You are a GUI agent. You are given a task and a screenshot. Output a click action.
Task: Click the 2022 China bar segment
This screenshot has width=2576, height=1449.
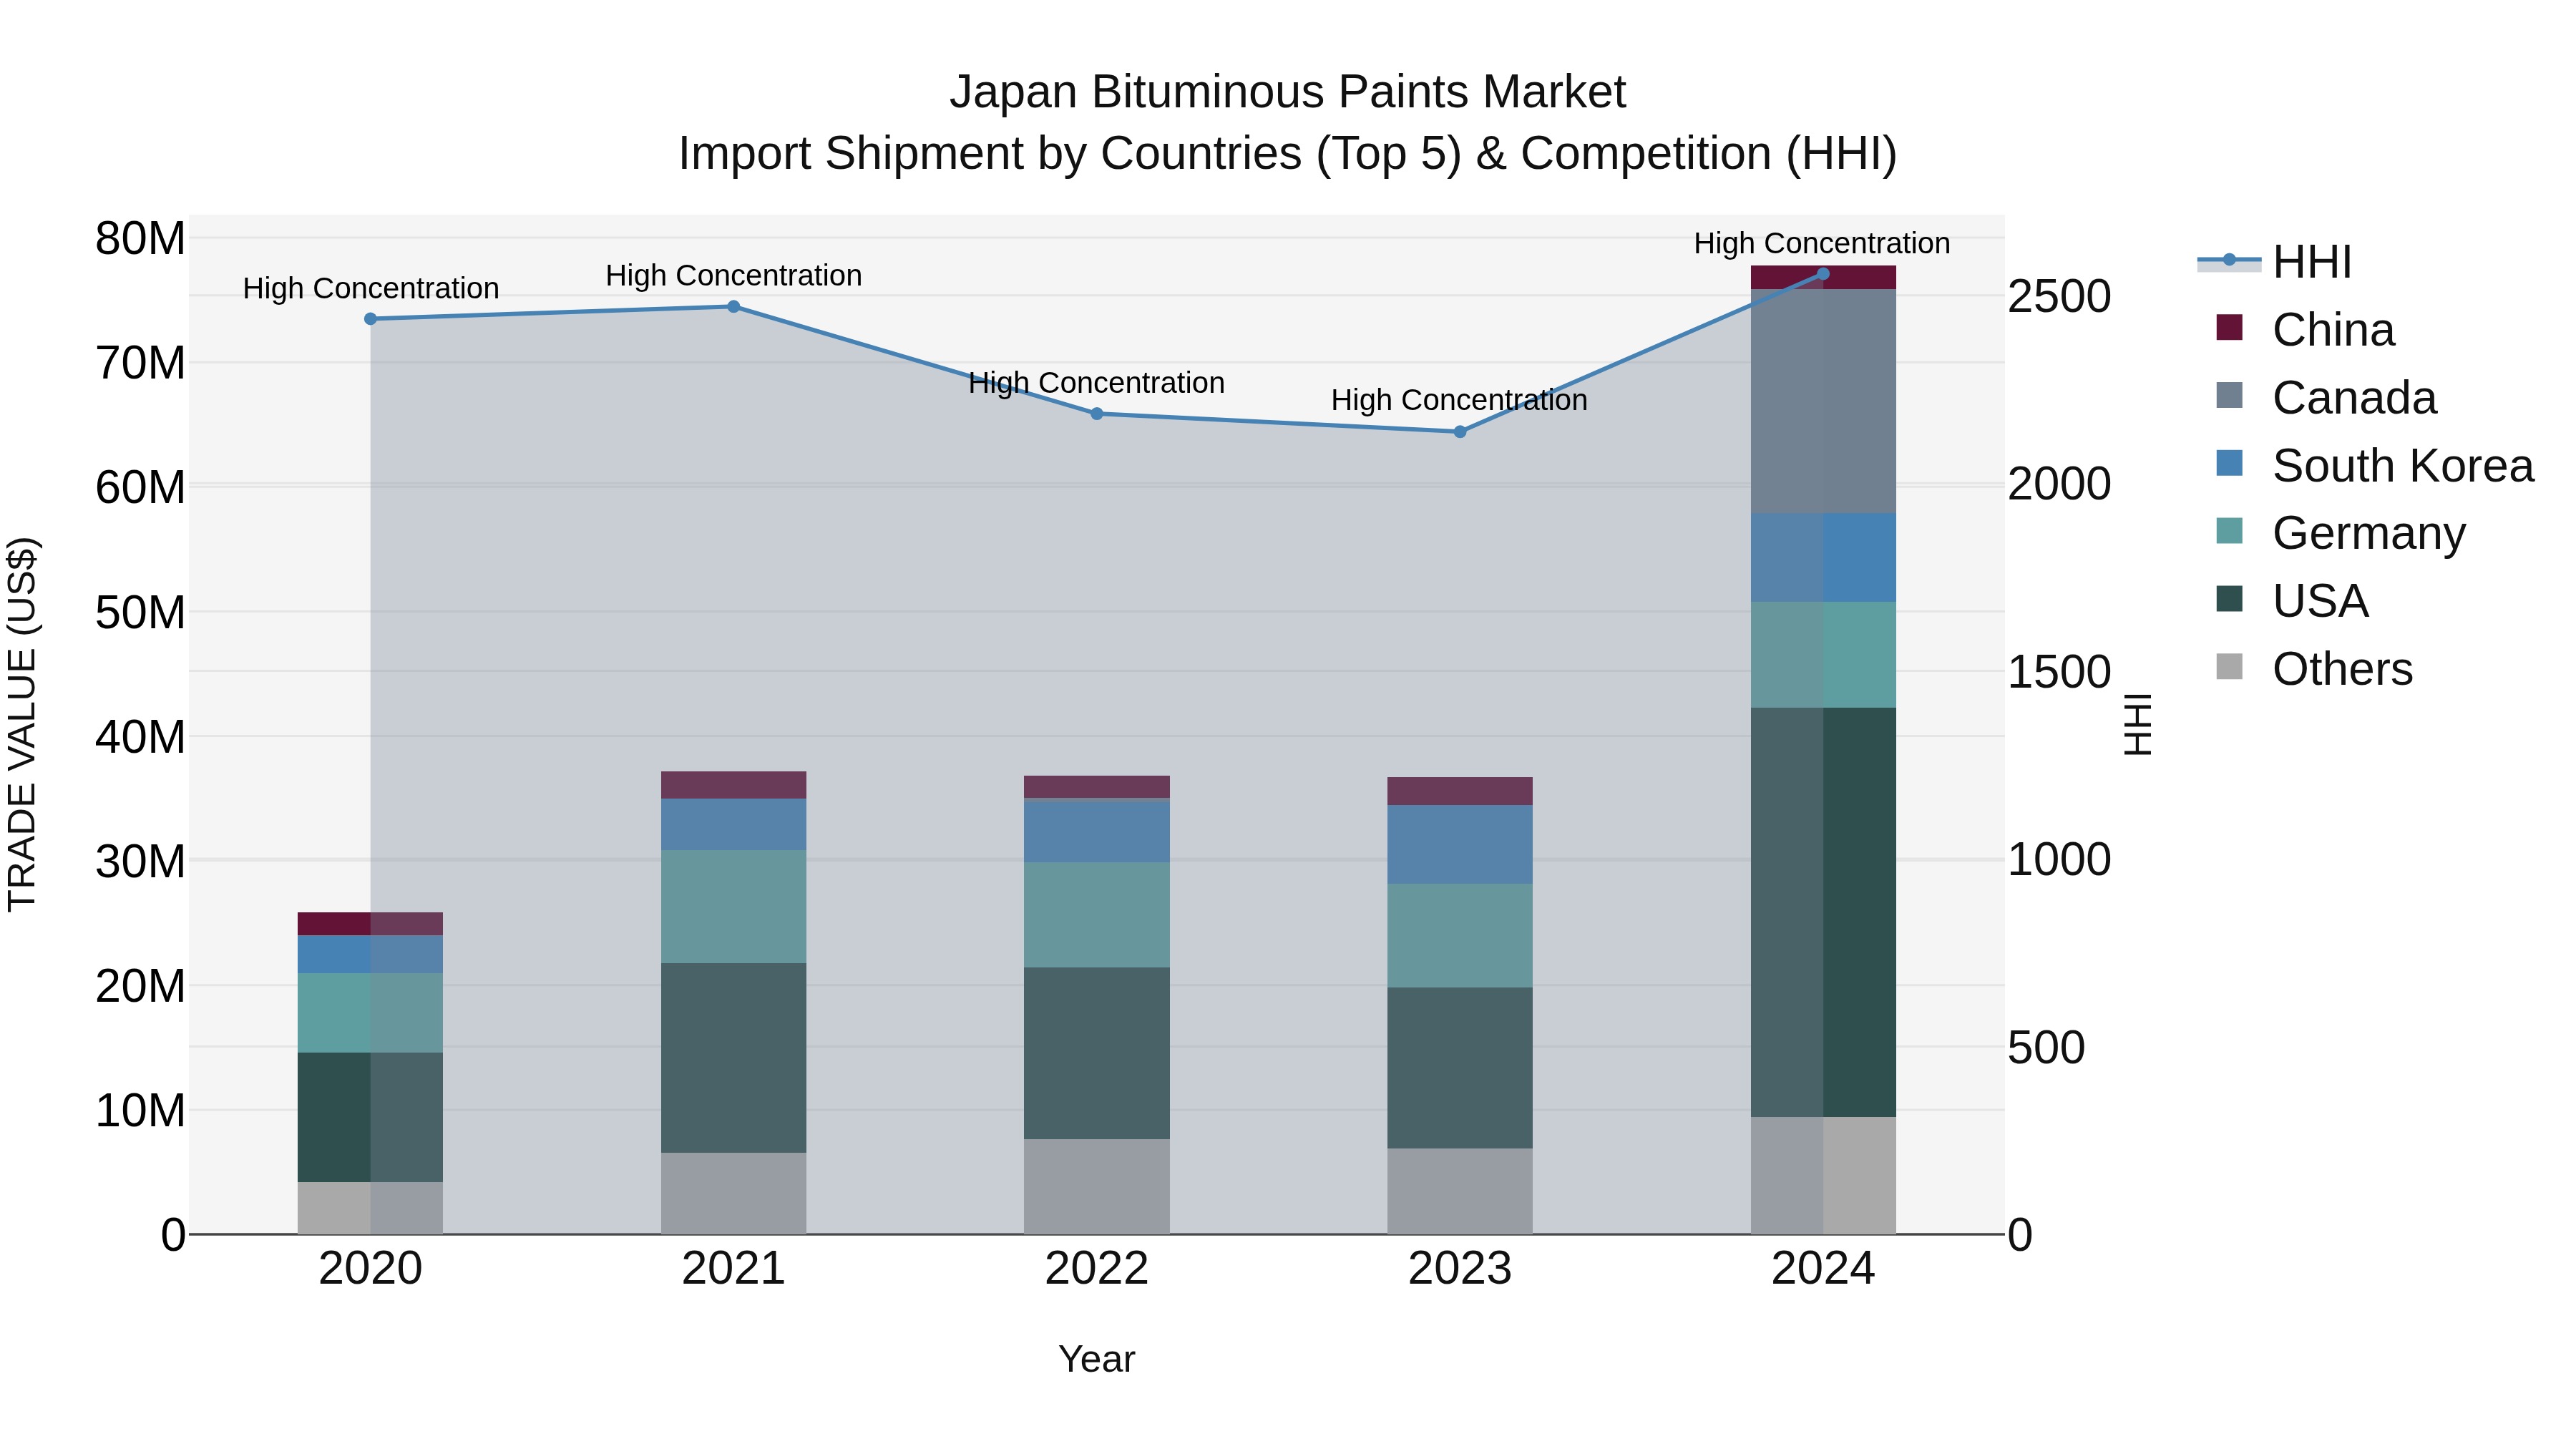(x=1097, y=787)
